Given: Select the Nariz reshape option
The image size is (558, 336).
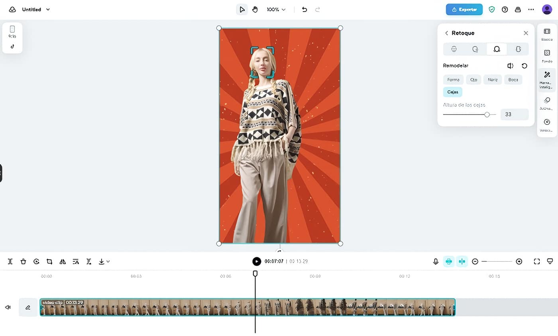Looking at the screenshot, I should [x=492, y=80].
